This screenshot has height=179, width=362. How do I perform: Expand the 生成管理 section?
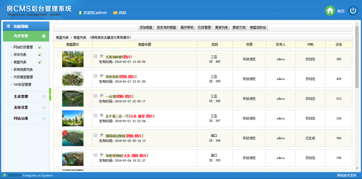point(26,97)
